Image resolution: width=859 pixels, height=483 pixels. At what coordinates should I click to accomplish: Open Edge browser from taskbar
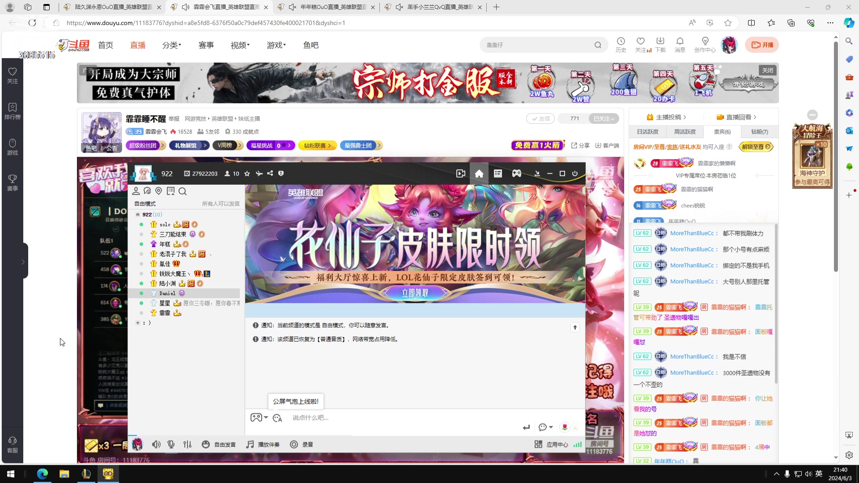point(43,474)
